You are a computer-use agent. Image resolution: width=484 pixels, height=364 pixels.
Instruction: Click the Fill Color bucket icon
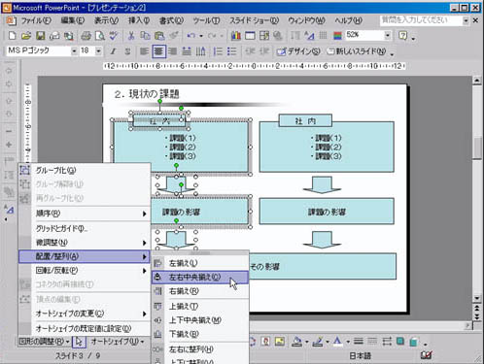click(296, 342)
